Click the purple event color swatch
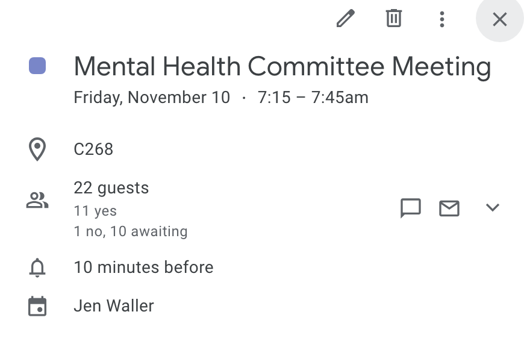524x341 pixels. pos(37,66)
